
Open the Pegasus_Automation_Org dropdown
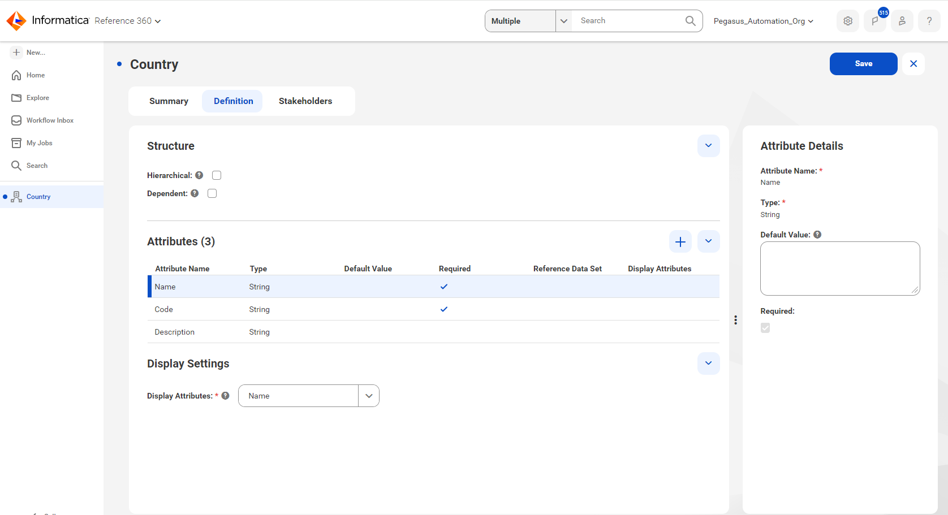point(764,21)
